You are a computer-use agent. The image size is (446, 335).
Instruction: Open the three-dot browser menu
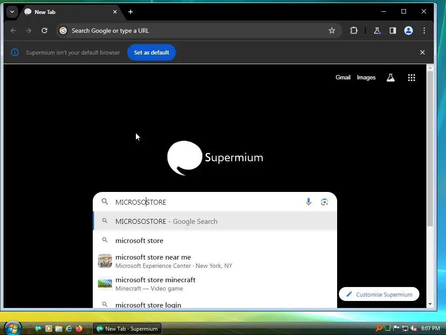pos(424,31)
